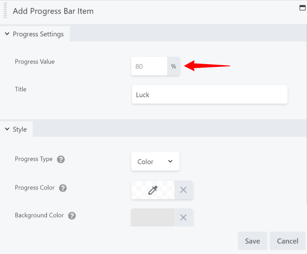Click the Title text field
Screen dimensions: 307x254
pos(209,95)
